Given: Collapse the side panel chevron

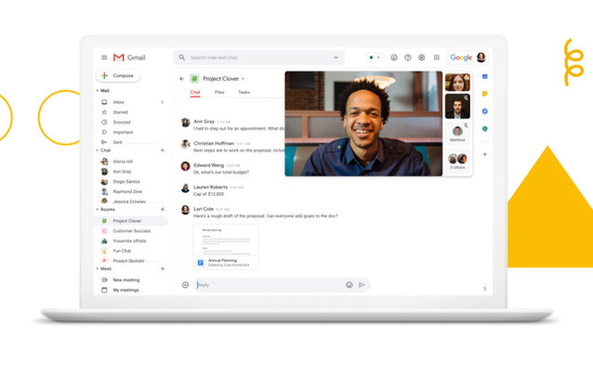Looking at the screenshot, I should [485, 289].
